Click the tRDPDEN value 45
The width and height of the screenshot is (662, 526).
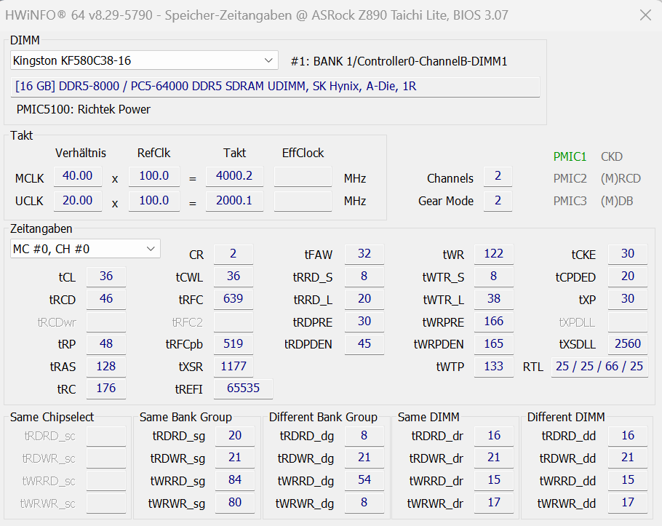click(x=364, y=344)
